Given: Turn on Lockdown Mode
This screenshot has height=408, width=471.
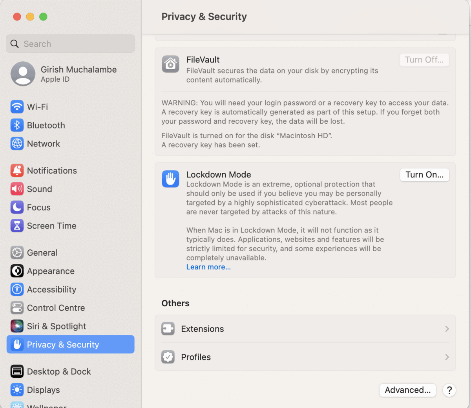Looking at the screenshot, I should click(424, 175).
